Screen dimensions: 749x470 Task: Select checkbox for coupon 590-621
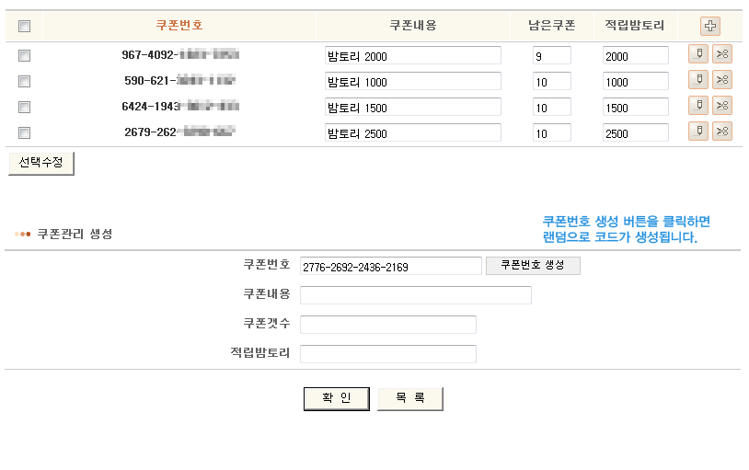(x=25, y=81)
